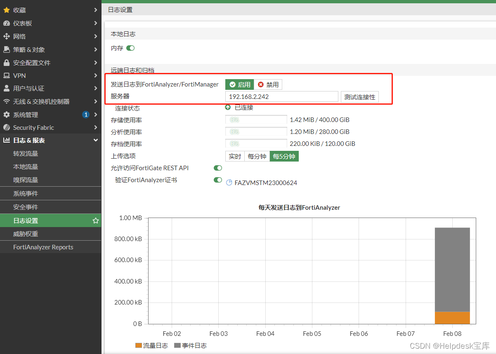Select 实时 upload option
The width and height of the screenshot is (496, 354).
click(235, 157)
